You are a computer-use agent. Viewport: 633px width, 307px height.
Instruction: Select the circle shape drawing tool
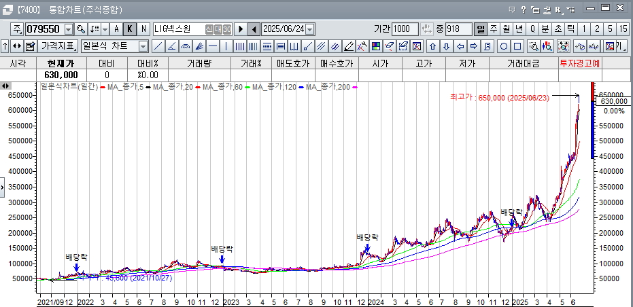(x=504, y=46)
